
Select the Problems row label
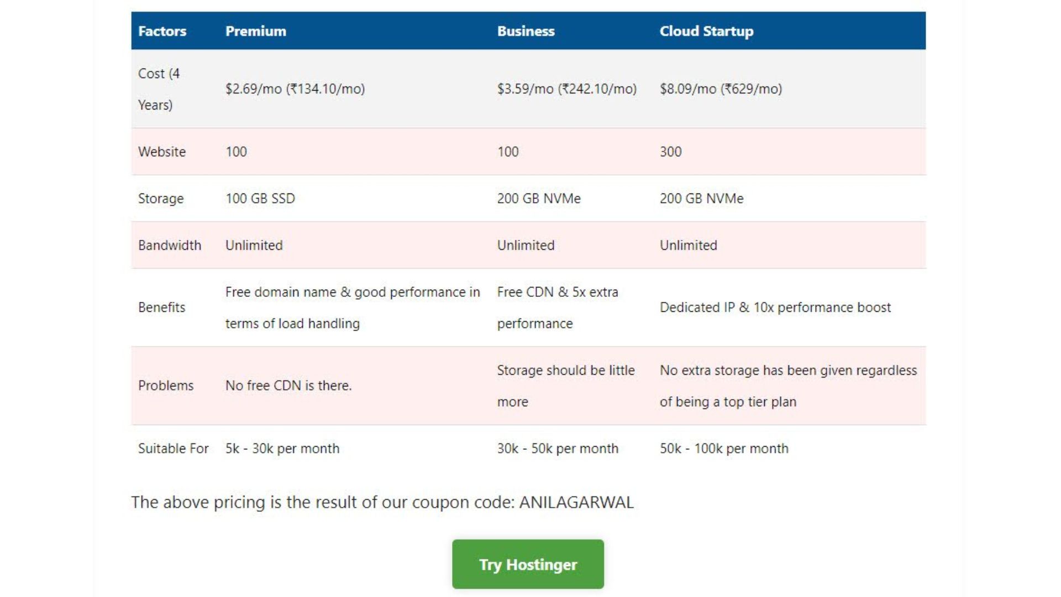click(x=166, y=386)
